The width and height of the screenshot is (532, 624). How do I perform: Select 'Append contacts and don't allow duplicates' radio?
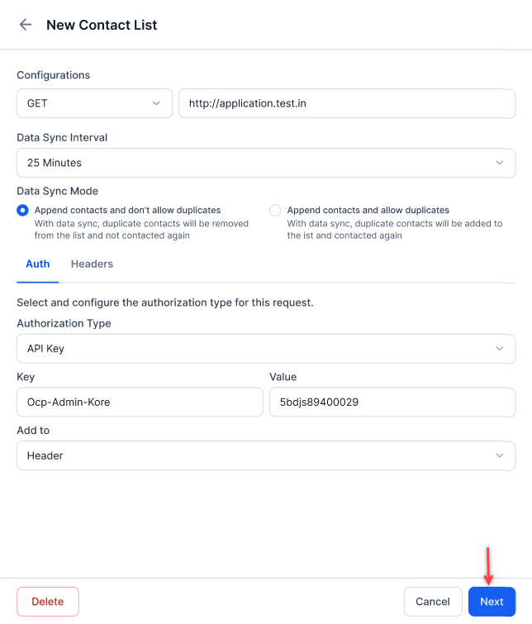pyautogui.click(x=22, y=210)
